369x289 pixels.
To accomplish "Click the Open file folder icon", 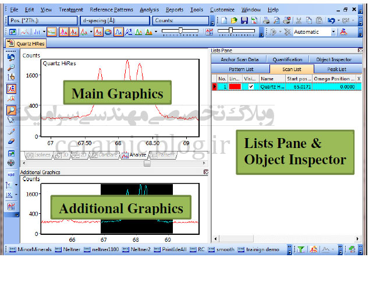I will point(236,20).
